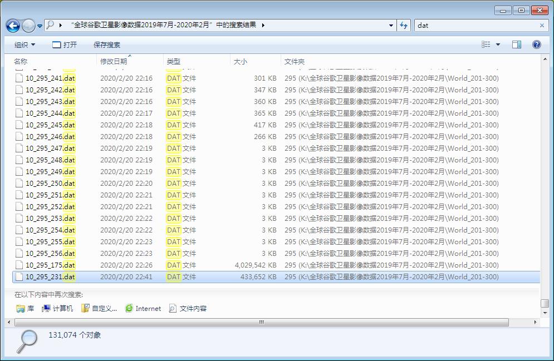Open Help via the question mark icon

click(x=536, y=44)
